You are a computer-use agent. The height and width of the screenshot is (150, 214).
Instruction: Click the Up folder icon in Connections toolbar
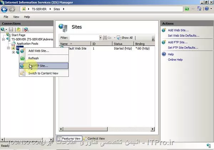[x=19, y=30]
